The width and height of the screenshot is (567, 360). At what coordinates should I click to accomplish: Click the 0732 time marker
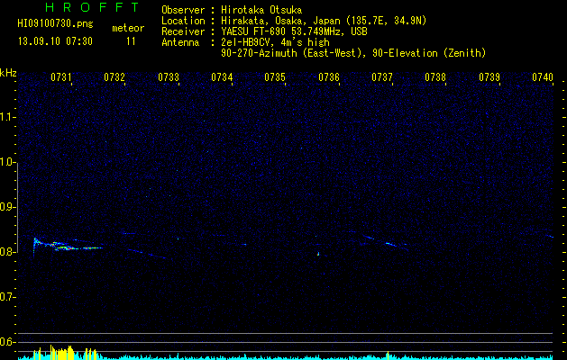(x=114, y=77)
